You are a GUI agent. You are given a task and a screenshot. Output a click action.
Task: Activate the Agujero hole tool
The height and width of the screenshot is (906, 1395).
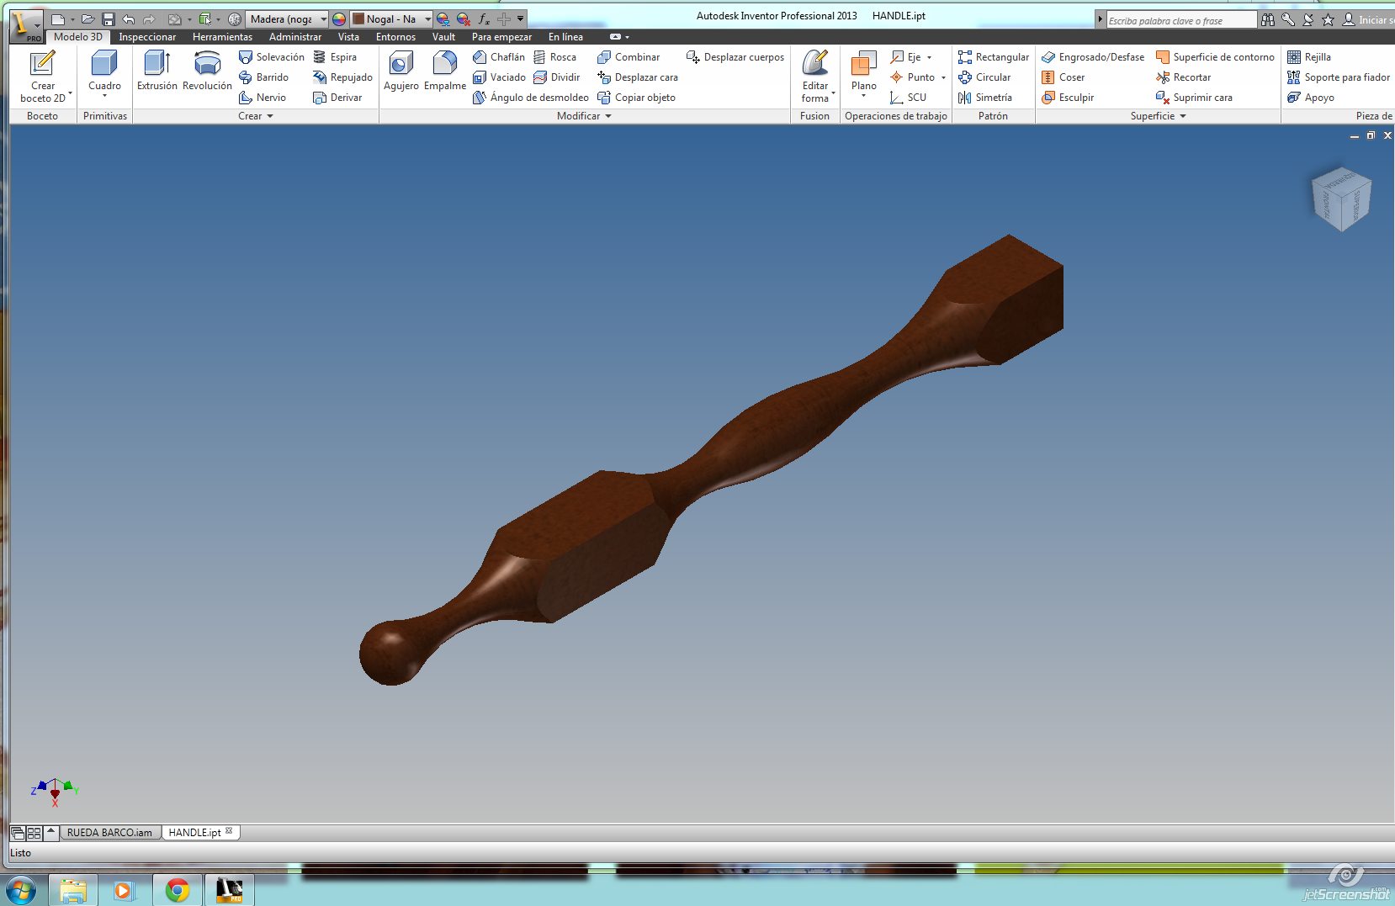(x=401, y=71)
